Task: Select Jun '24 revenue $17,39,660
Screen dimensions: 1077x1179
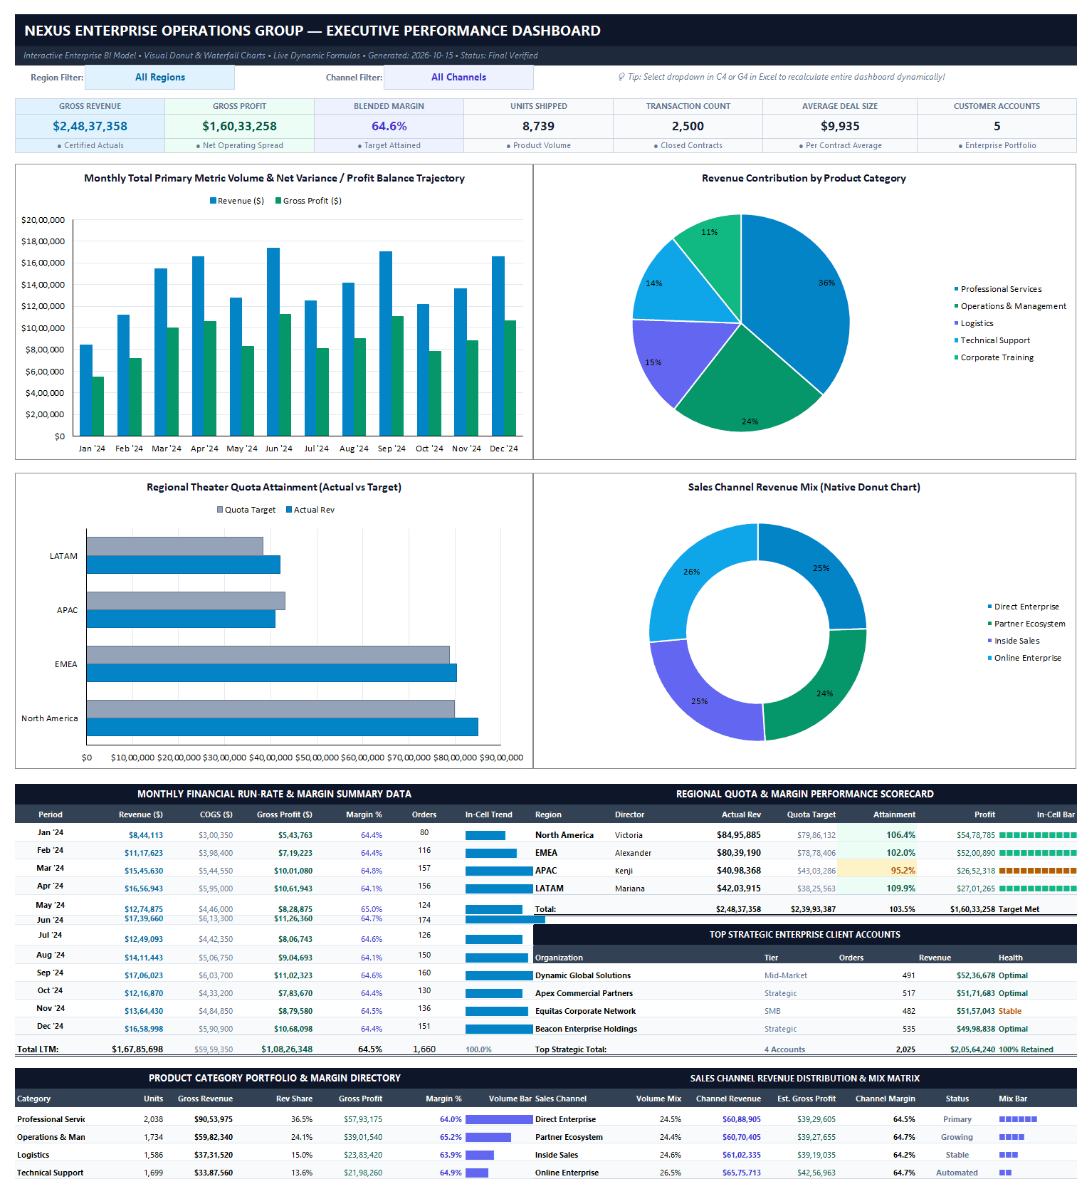Action: click(144, 918)
